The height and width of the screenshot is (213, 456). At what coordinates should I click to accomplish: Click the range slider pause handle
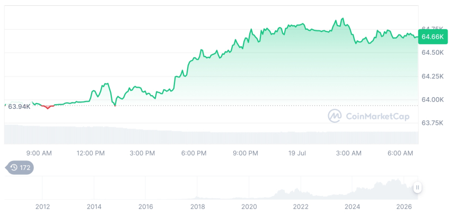point(417,188)
